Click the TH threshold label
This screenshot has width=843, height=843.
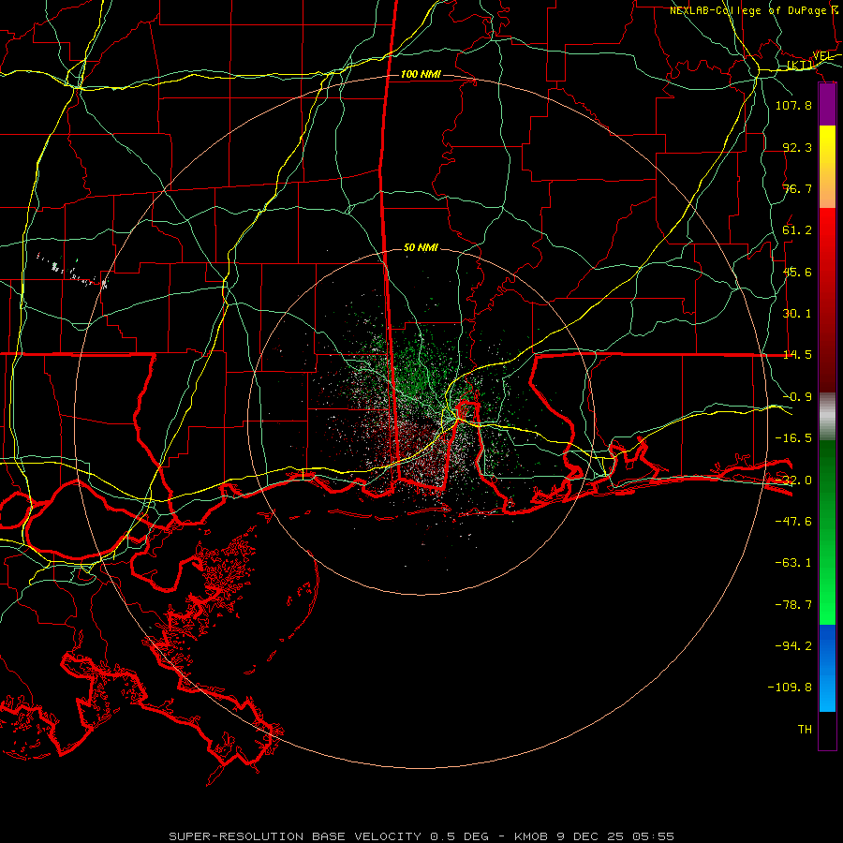[805, 730]
